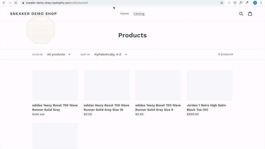Open the shopping cart bag icon
265x149 pixels.
250,14
